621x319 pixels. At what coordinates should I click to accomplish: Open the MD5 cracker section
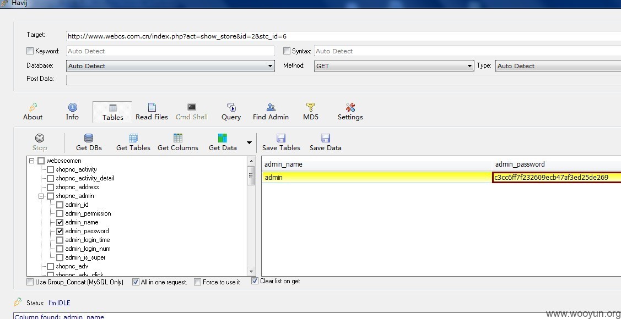tap(311, 112)
